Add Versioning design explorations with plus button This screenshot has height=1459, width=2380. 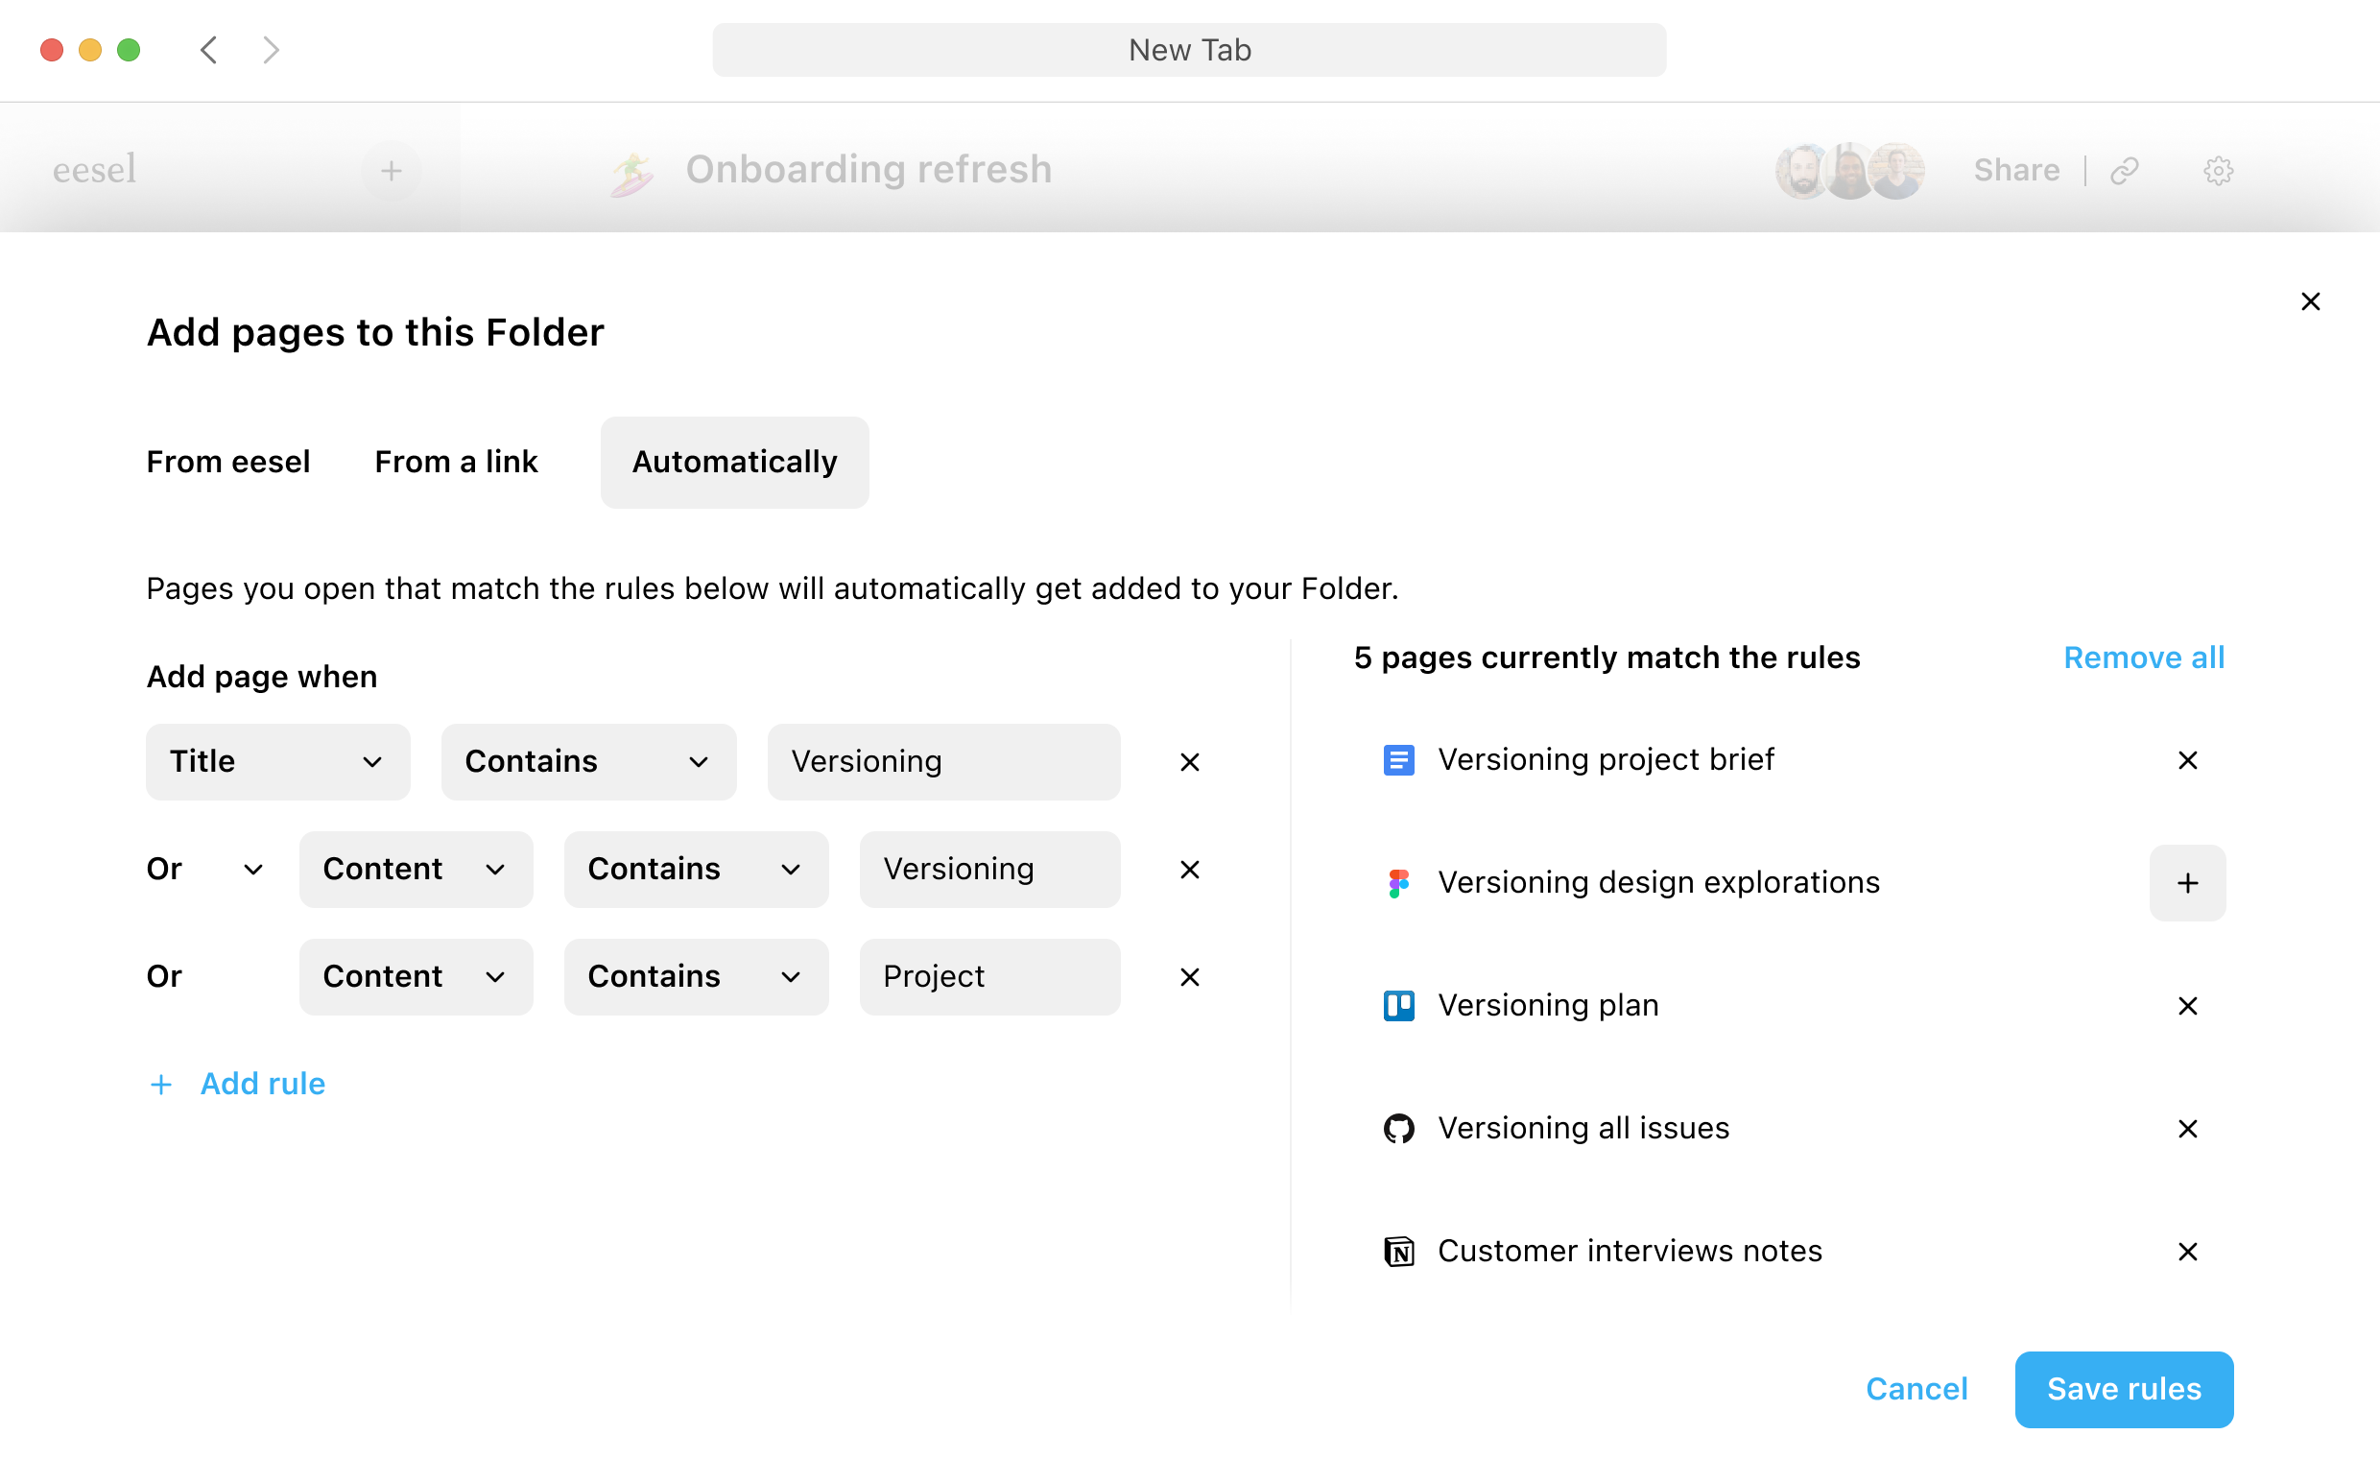point(2187,882)
